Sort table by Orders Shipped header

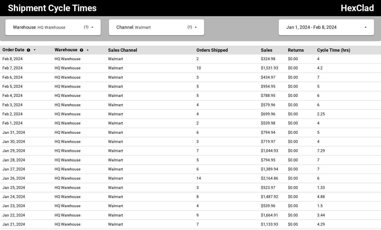coord(212,50)
